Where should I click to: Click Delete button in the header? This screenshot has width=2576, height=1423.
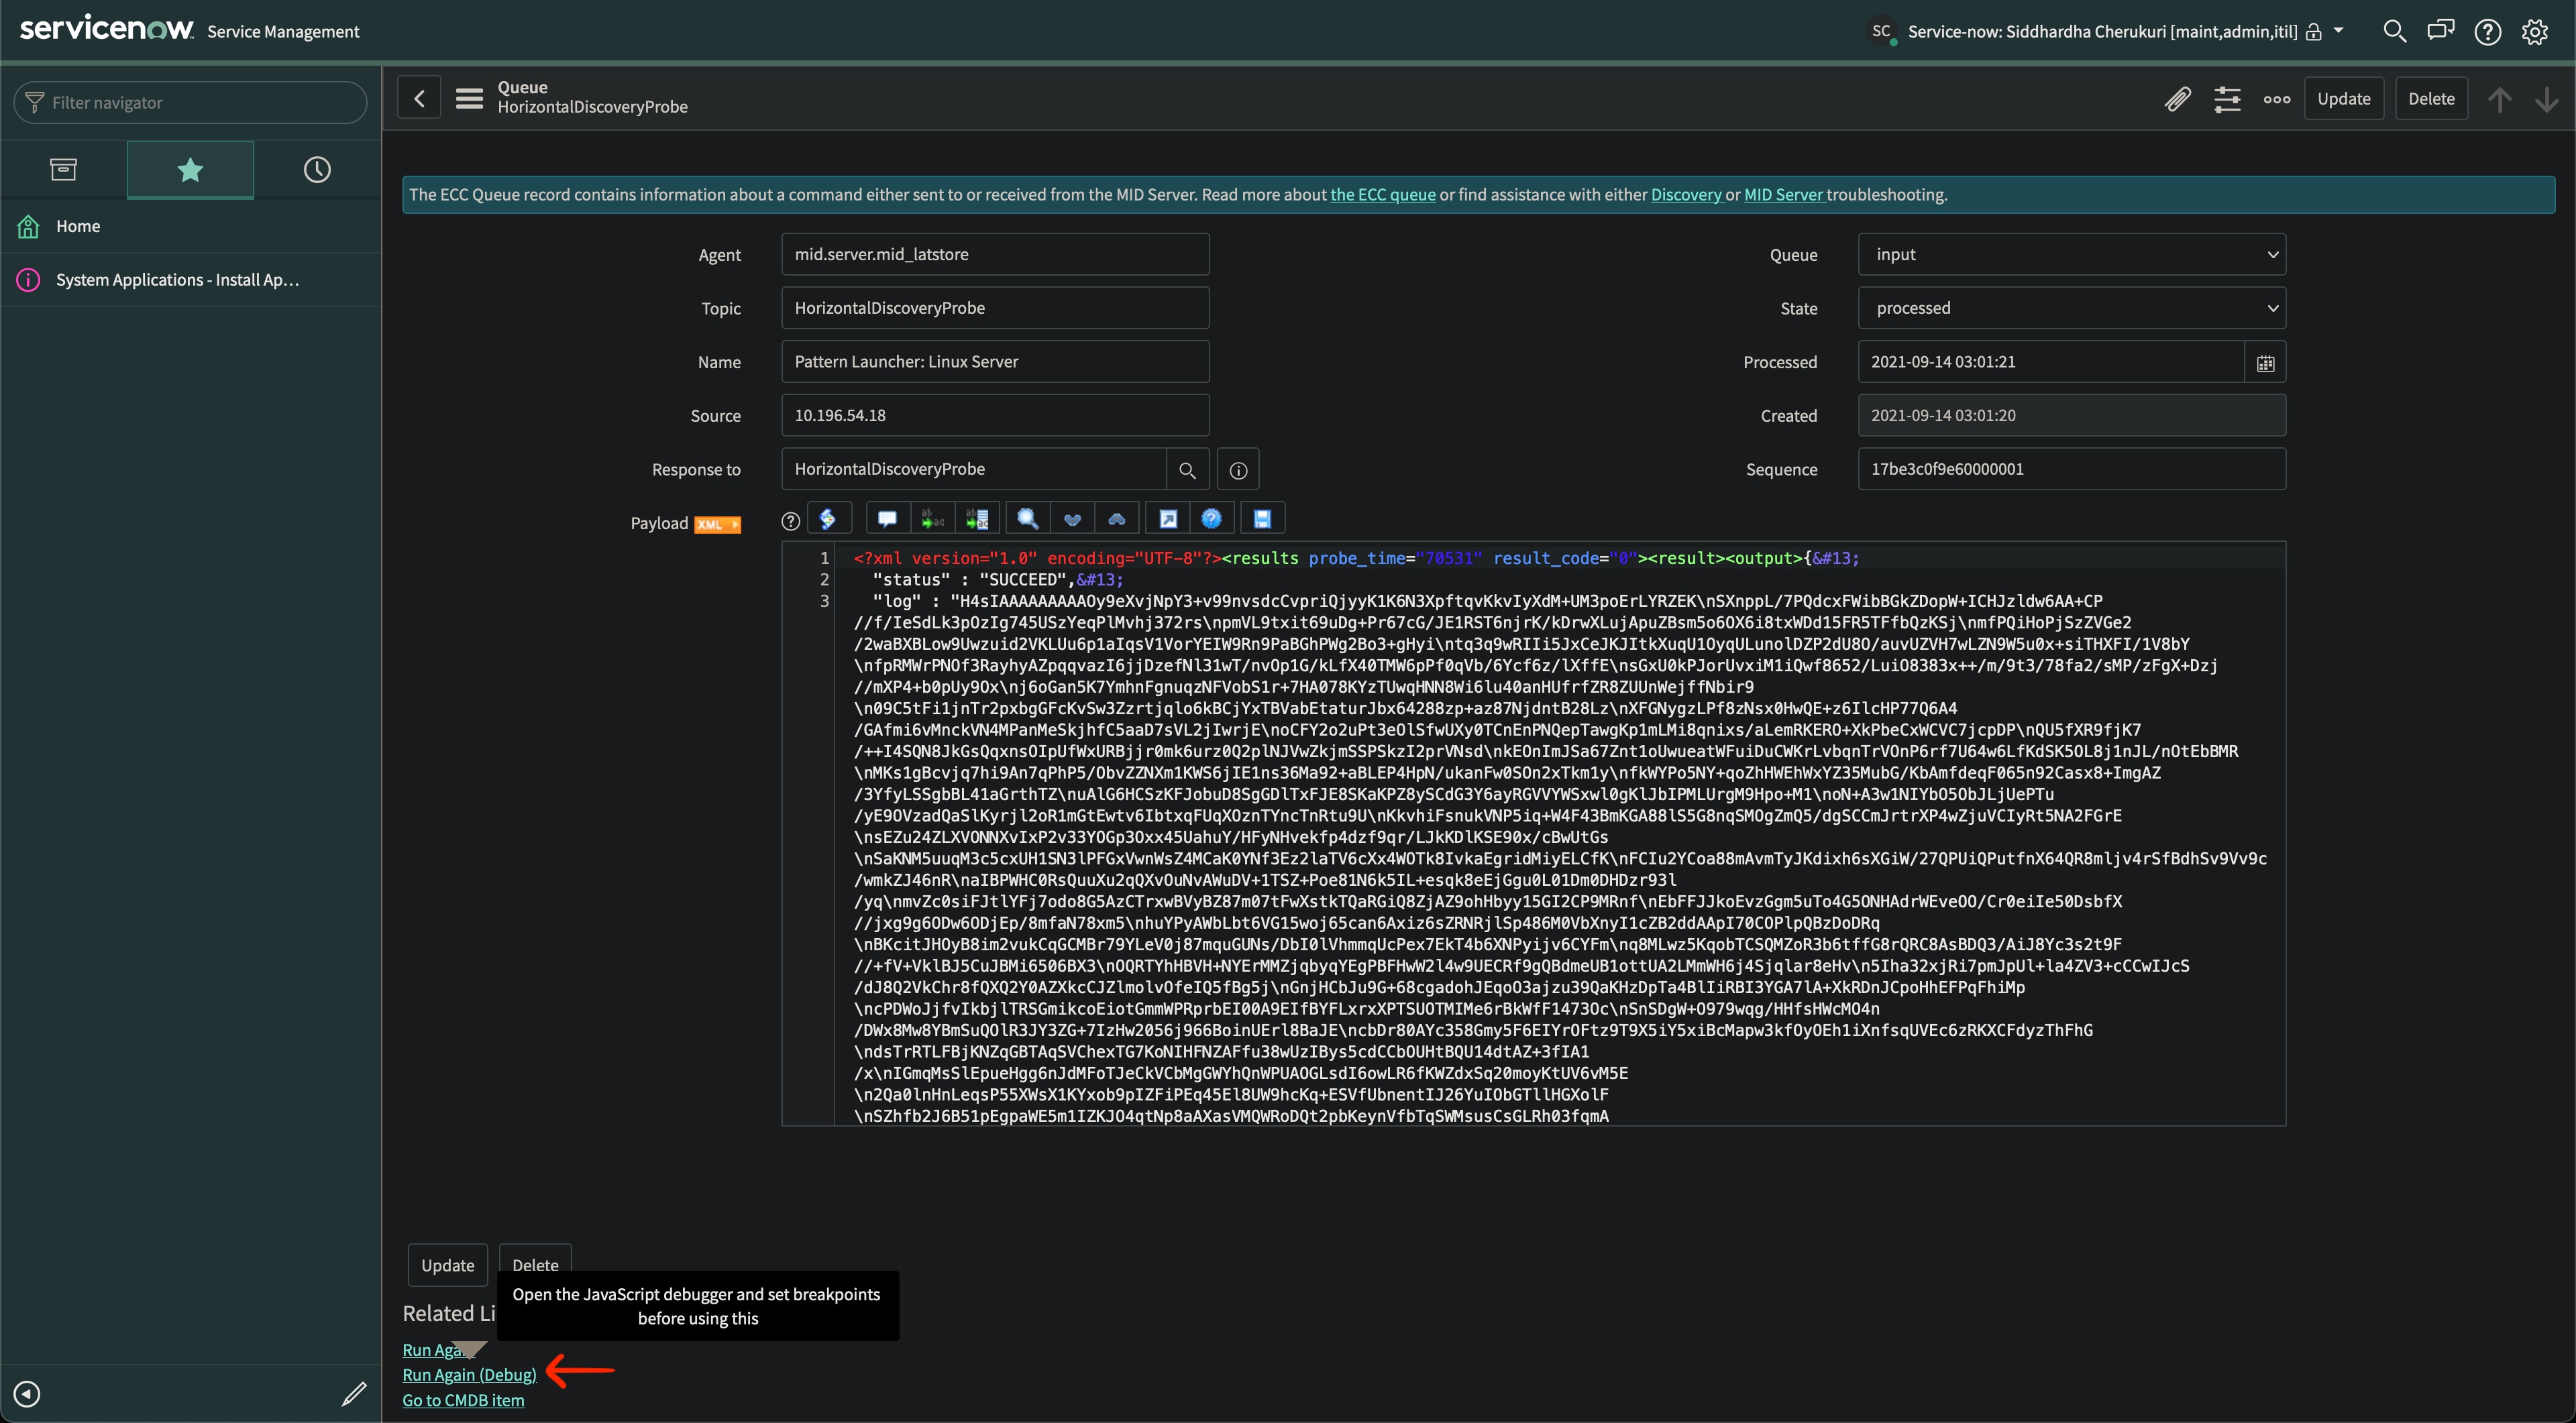coord(2431,99)
